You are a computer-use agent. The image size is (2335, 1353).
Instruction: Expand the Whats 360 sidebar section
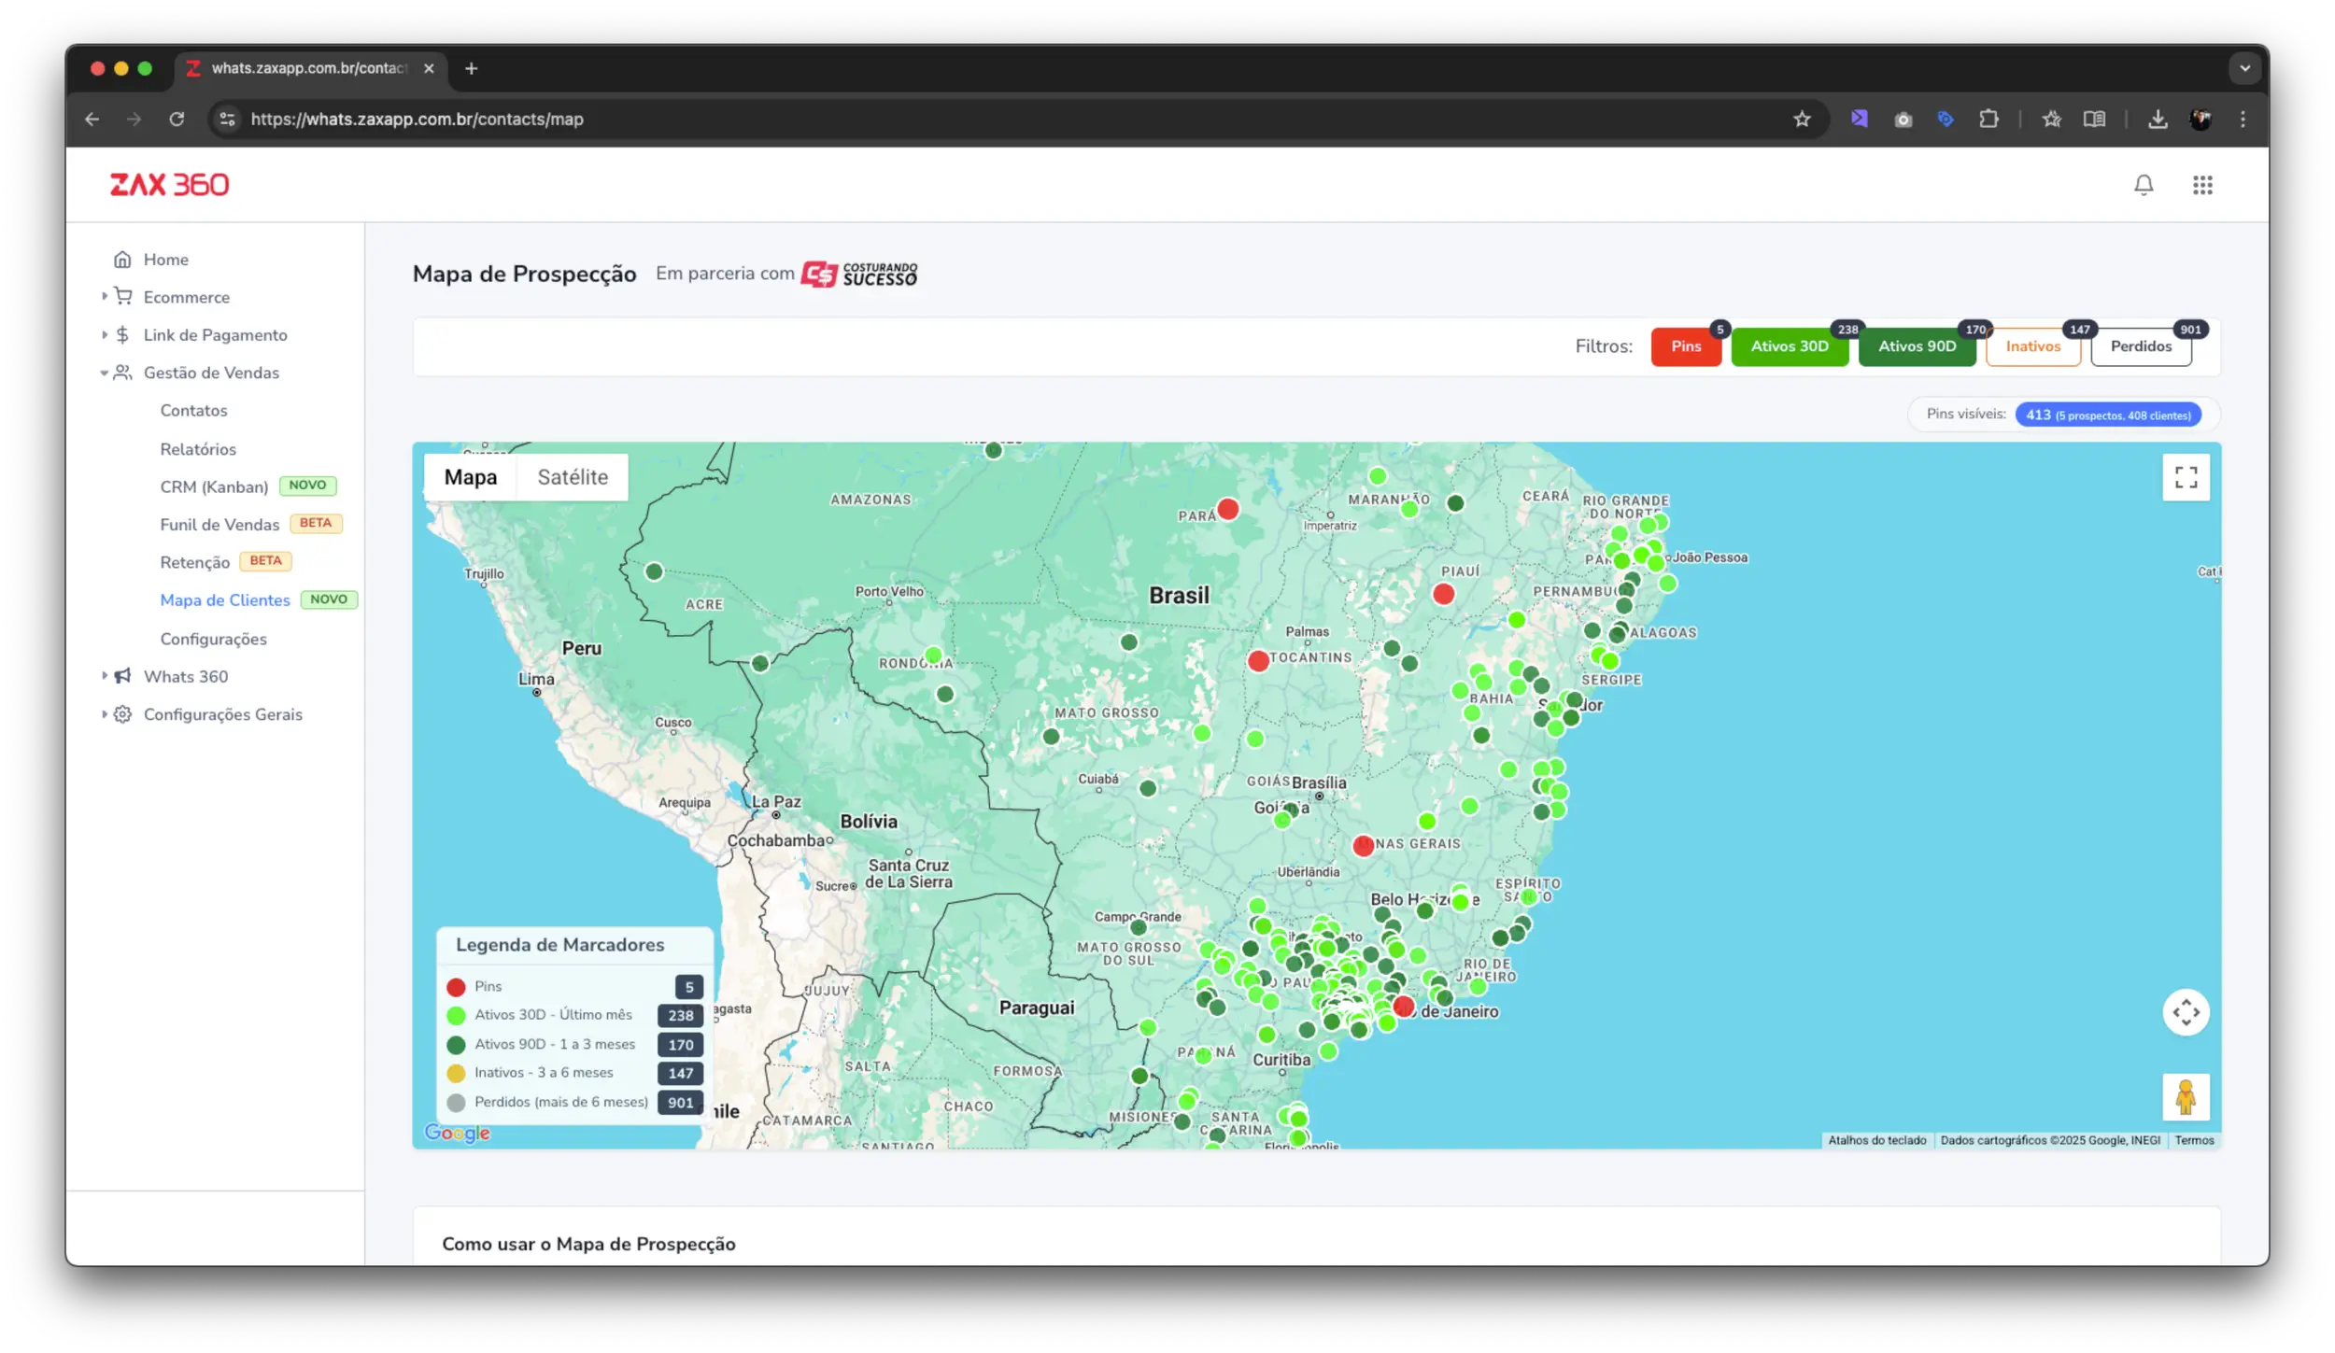(185, 677)
